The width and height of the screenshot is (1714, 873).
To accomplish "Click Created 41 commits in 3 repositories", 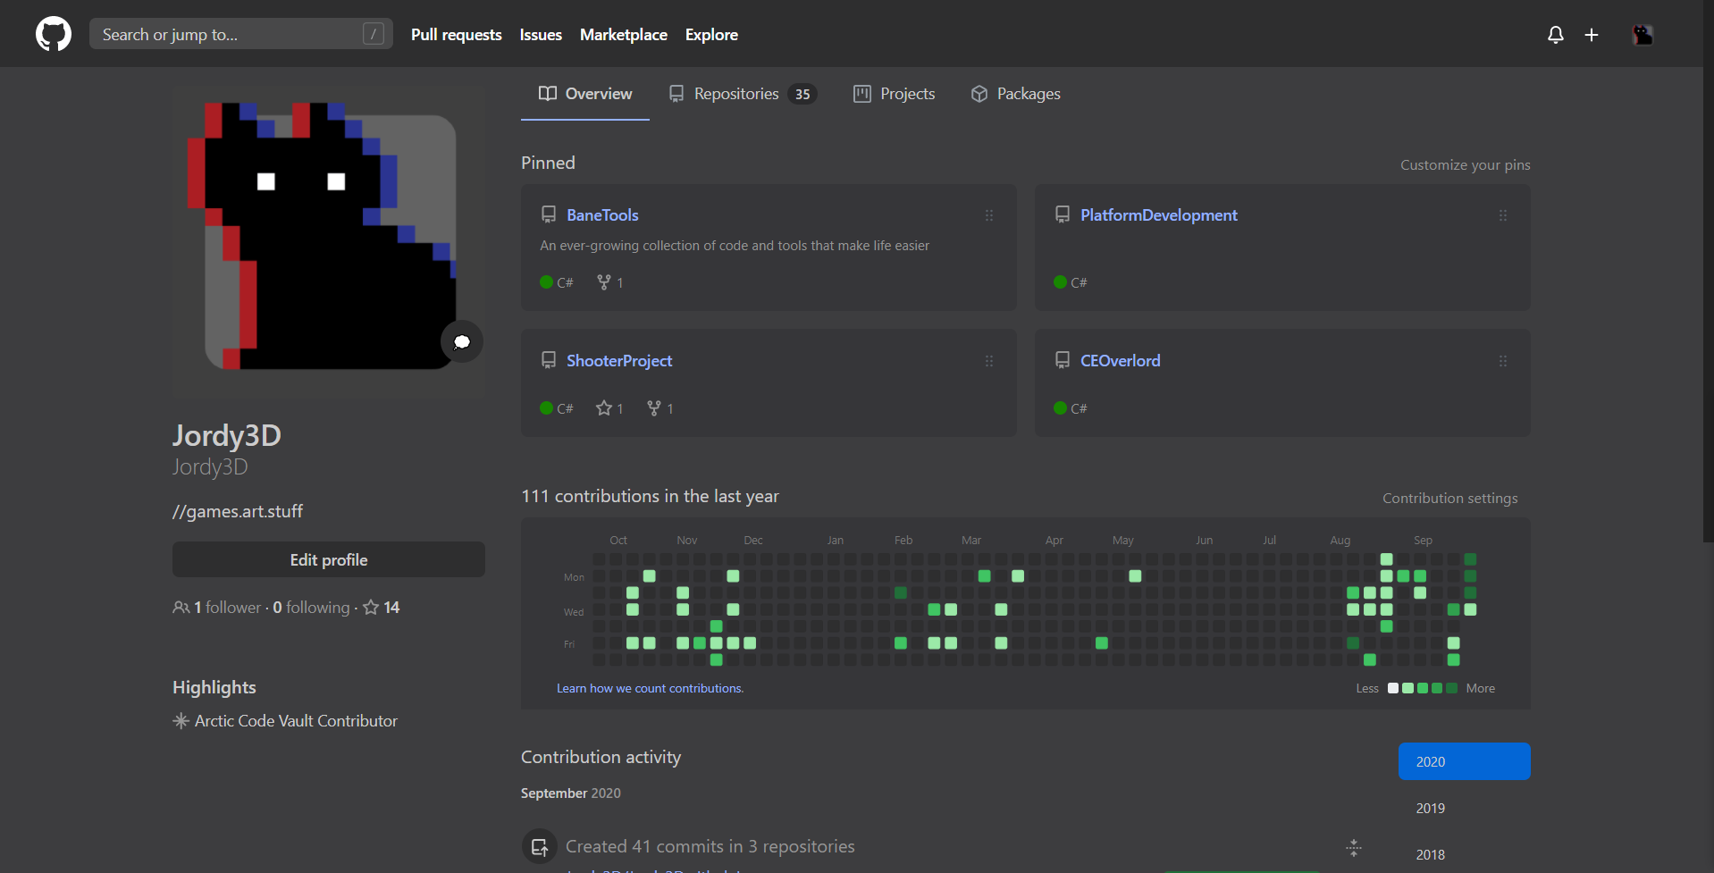I will click(710, 846).
